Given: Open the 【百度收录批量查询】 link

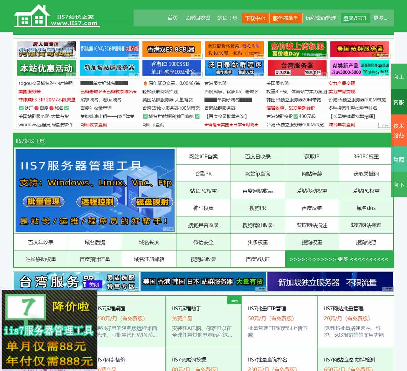Looking at the screenshot, I should 226,116.
